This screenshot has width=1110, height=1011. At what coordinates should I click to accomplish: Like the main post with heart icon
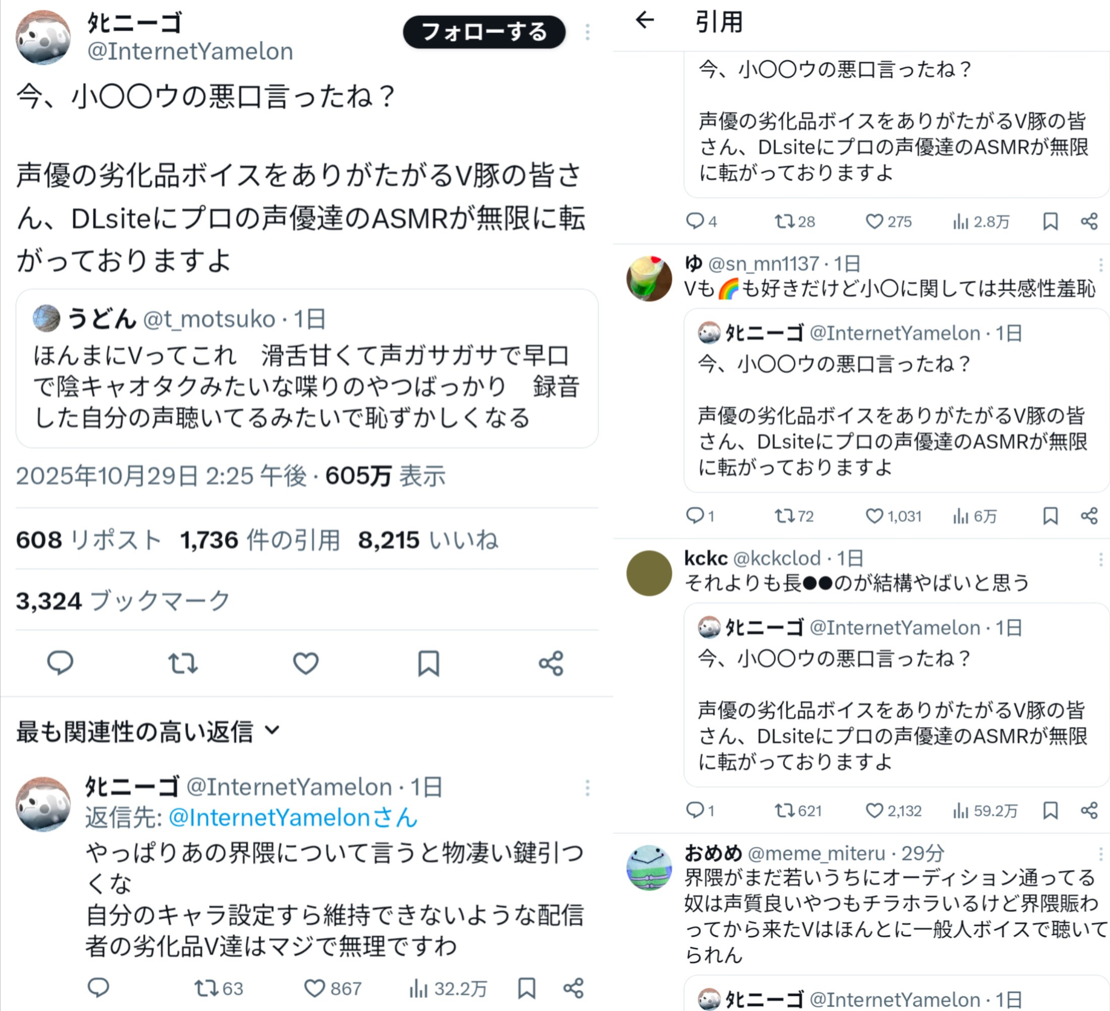coord(305,663)
